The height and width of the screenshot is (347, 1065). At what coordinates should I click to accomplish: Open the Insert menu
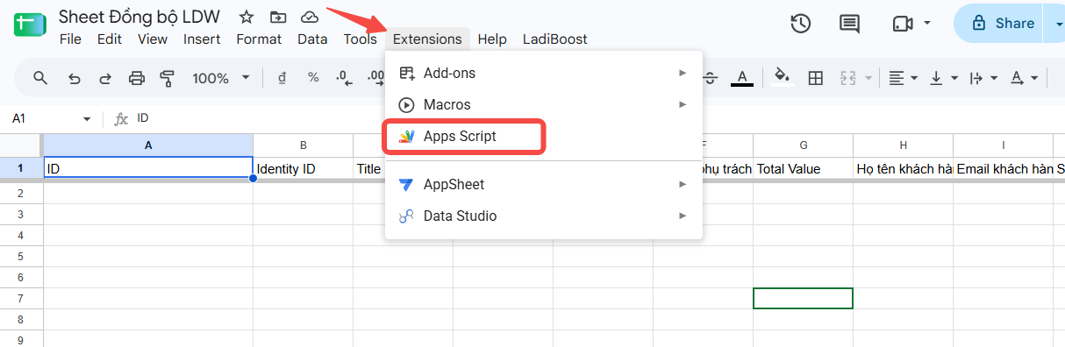point(202,39)
